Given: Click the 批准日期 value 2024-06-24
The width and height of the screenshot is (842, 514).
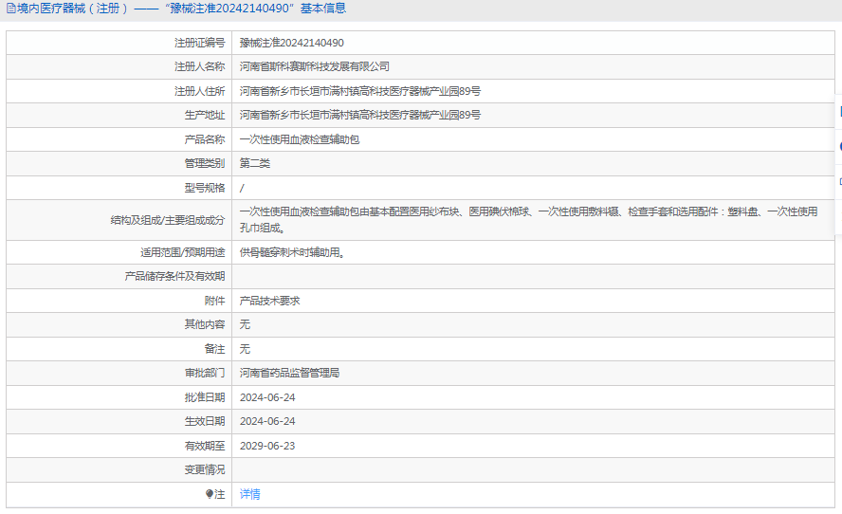Looking at the screenshot, I should [x=267, y=397].
